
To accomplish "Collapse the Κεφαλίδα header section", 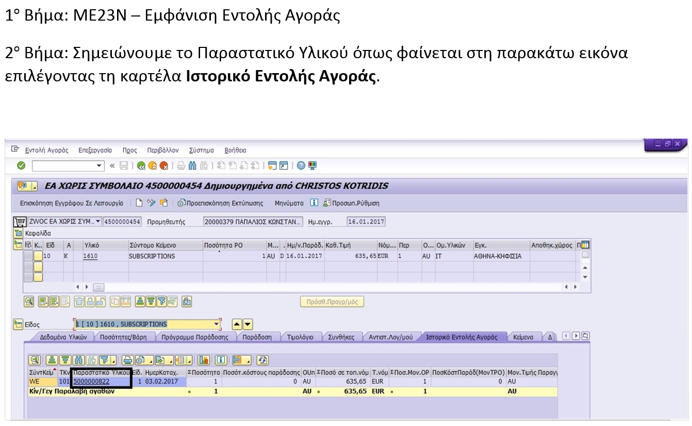I will click(17, 233).
